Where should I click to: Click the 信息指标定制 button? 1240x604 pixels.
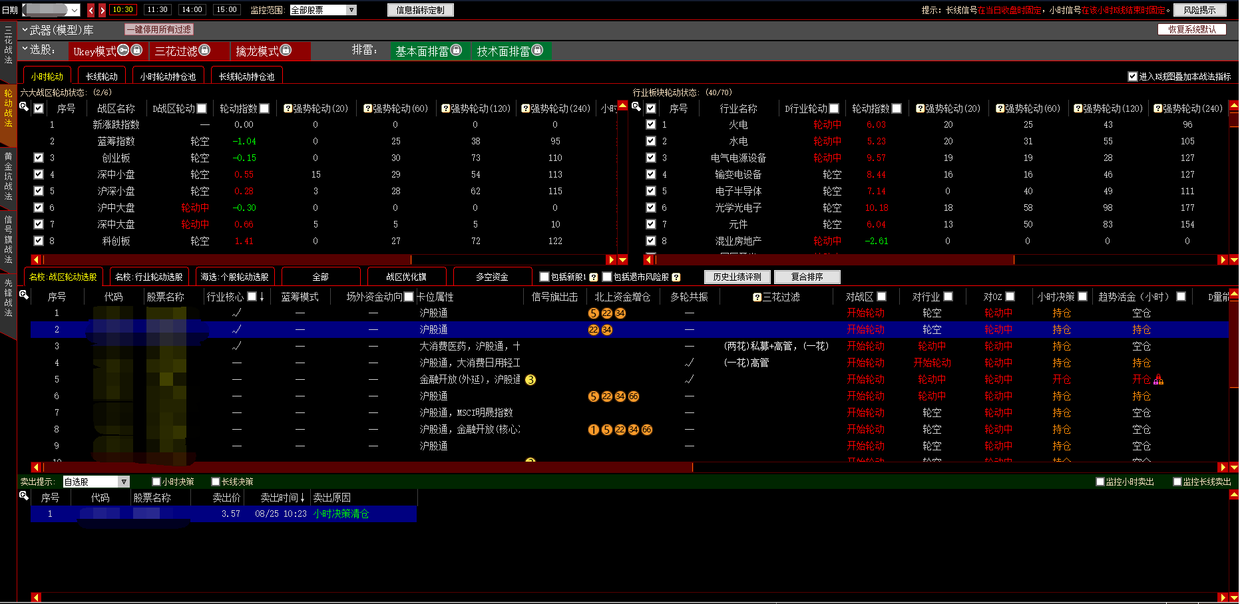point(420,10)
